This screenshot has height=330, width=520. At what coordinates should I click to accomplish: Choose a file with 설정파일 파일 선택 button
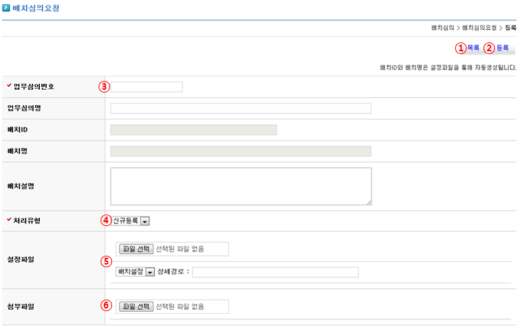(136, 248)
